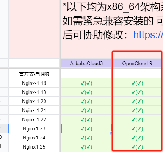Image resolution: width=163 pixels, height=152 pixels.
Task: Click the 官方支持期限 row label cell
Action: tap(34, 74)
